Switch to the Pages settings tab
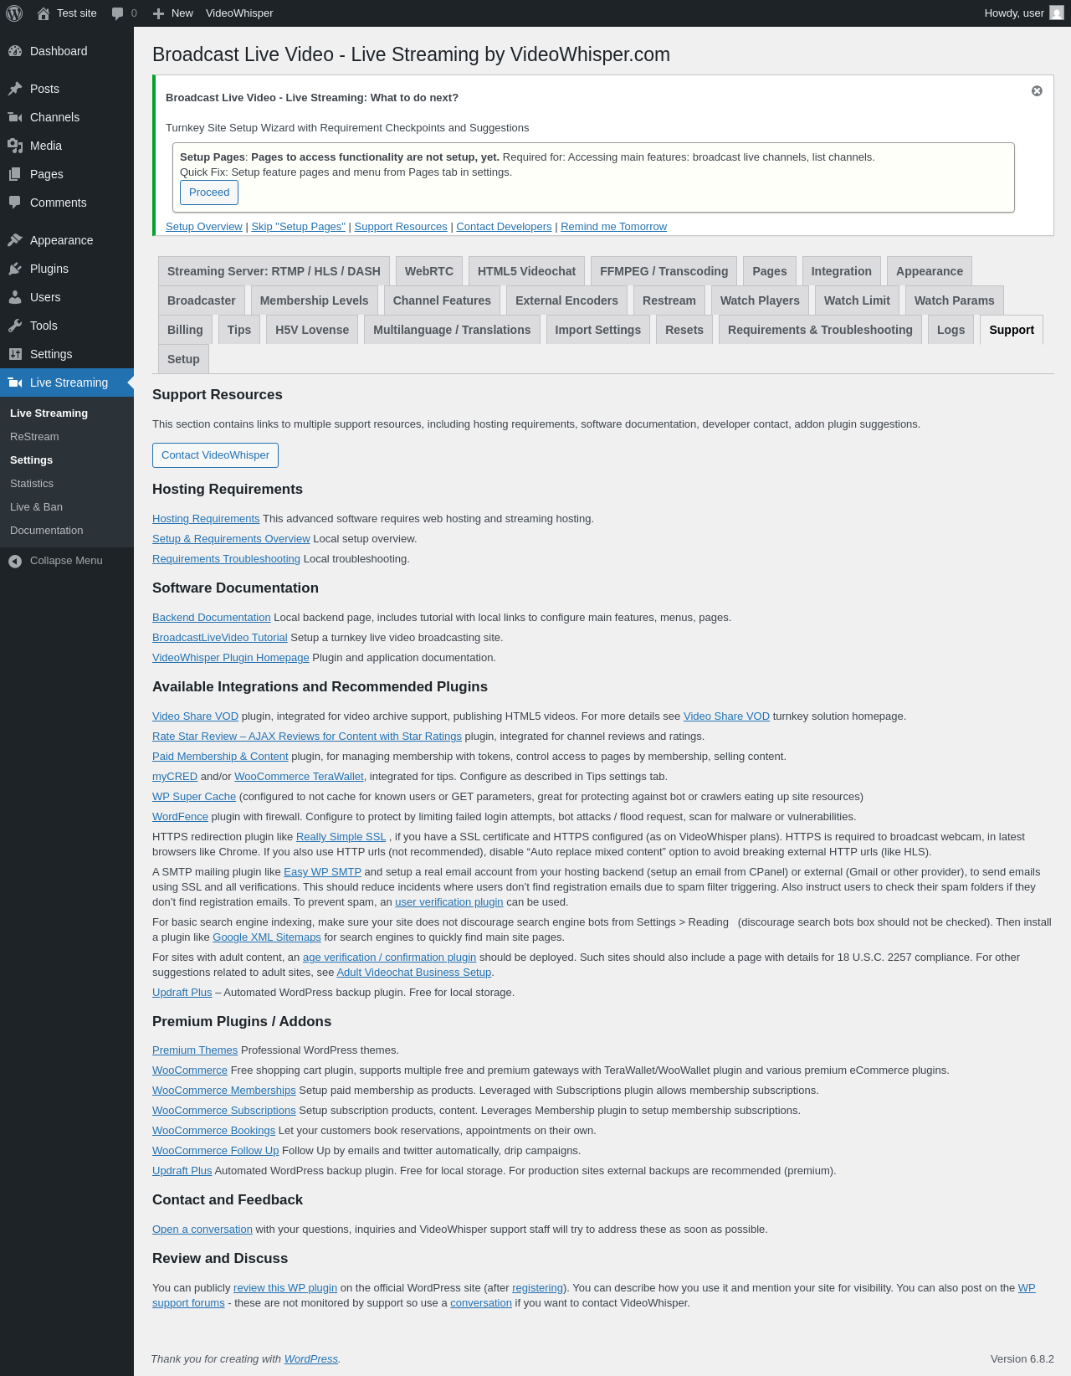This screenshot has height=1376, width=1071. [x=770, y=271]
